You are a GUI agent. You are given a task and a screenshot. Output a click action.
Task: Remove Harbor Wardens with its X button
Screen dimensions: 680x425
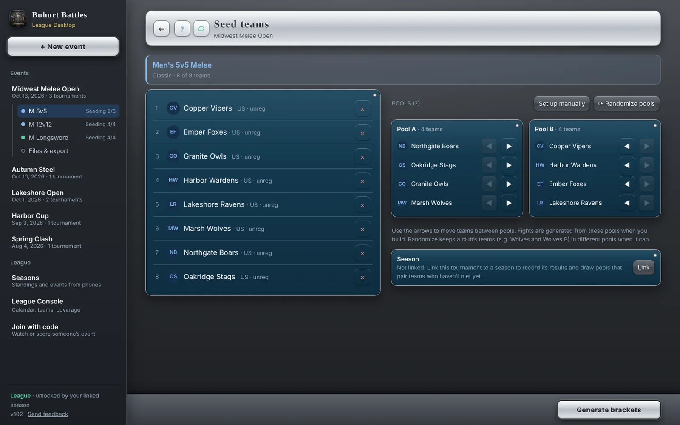[363, 181]
